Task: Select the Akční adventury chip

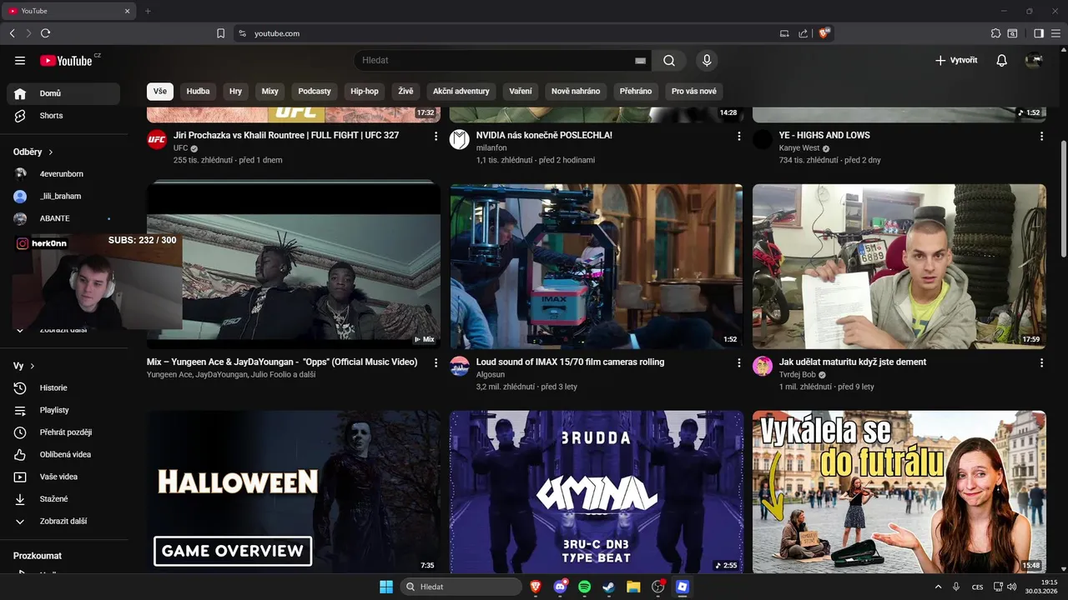Action: click(x=461, y=91)
